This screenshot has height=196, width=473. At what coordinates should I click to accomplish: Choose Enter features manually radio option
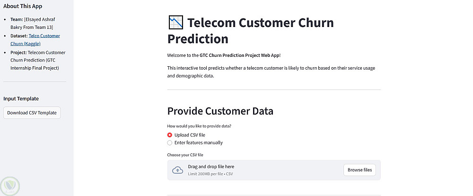pos(170,143)
